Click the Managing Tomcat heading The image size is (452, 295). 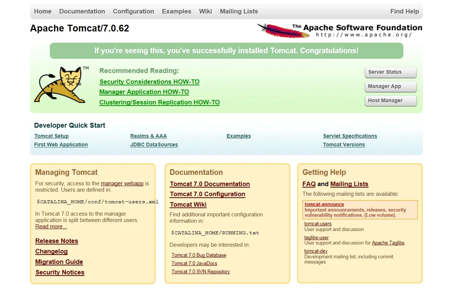(66, 172)
